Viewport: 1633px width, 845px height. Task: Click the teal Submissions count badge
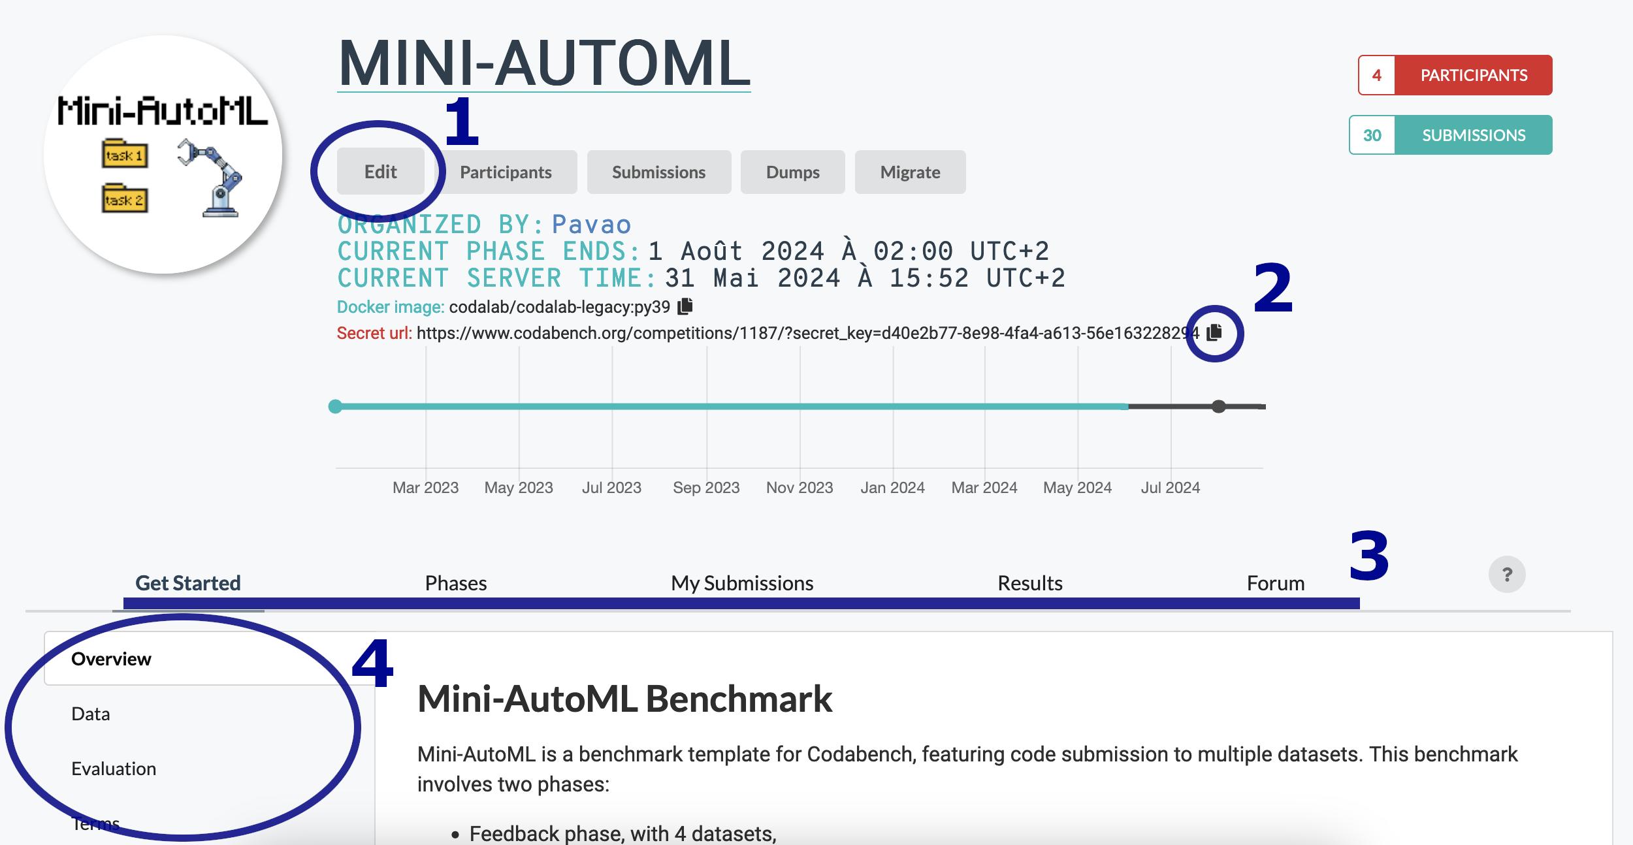(x=1450, y=135)
